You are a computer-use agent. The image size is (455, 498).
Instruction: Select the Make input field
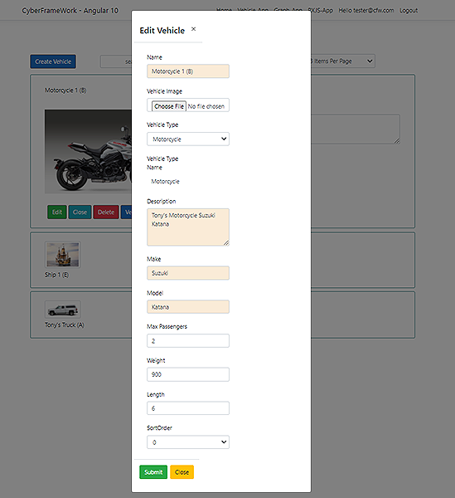[x=188, y=273]
